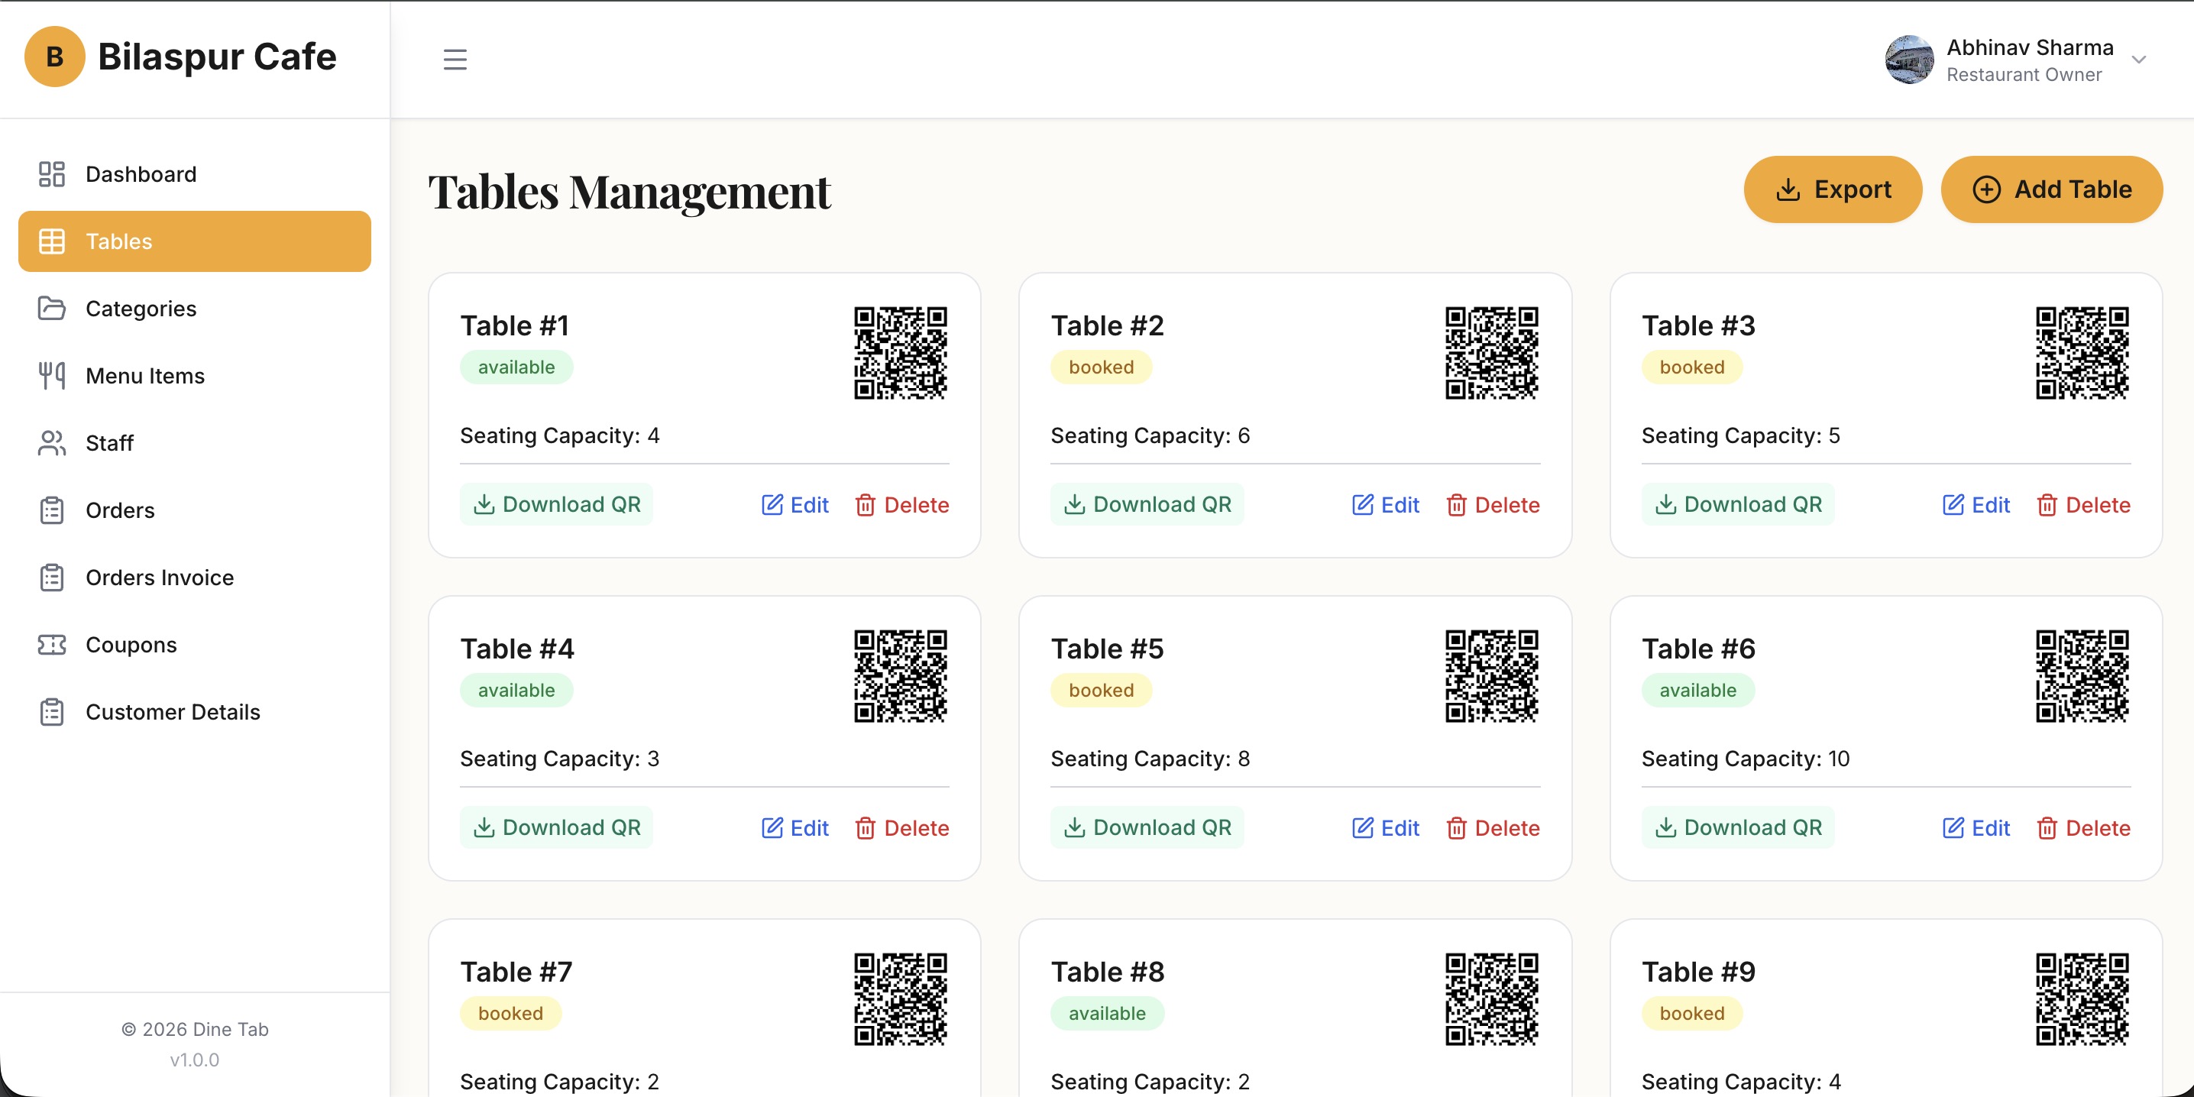
Task: View the Table #2 QR code
Action: (x=1491, y=353)
